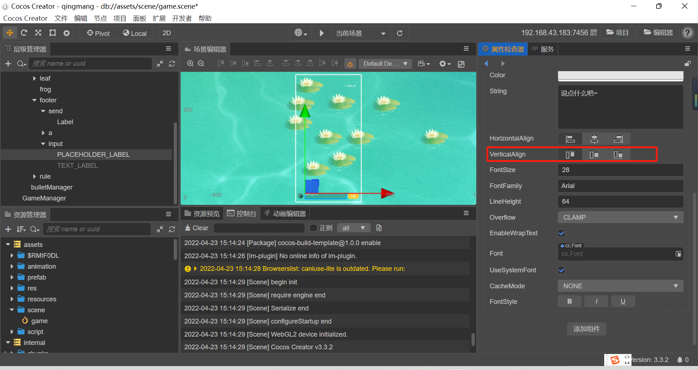
Task: Zoom in the scene editor
Action: (190, 64)
